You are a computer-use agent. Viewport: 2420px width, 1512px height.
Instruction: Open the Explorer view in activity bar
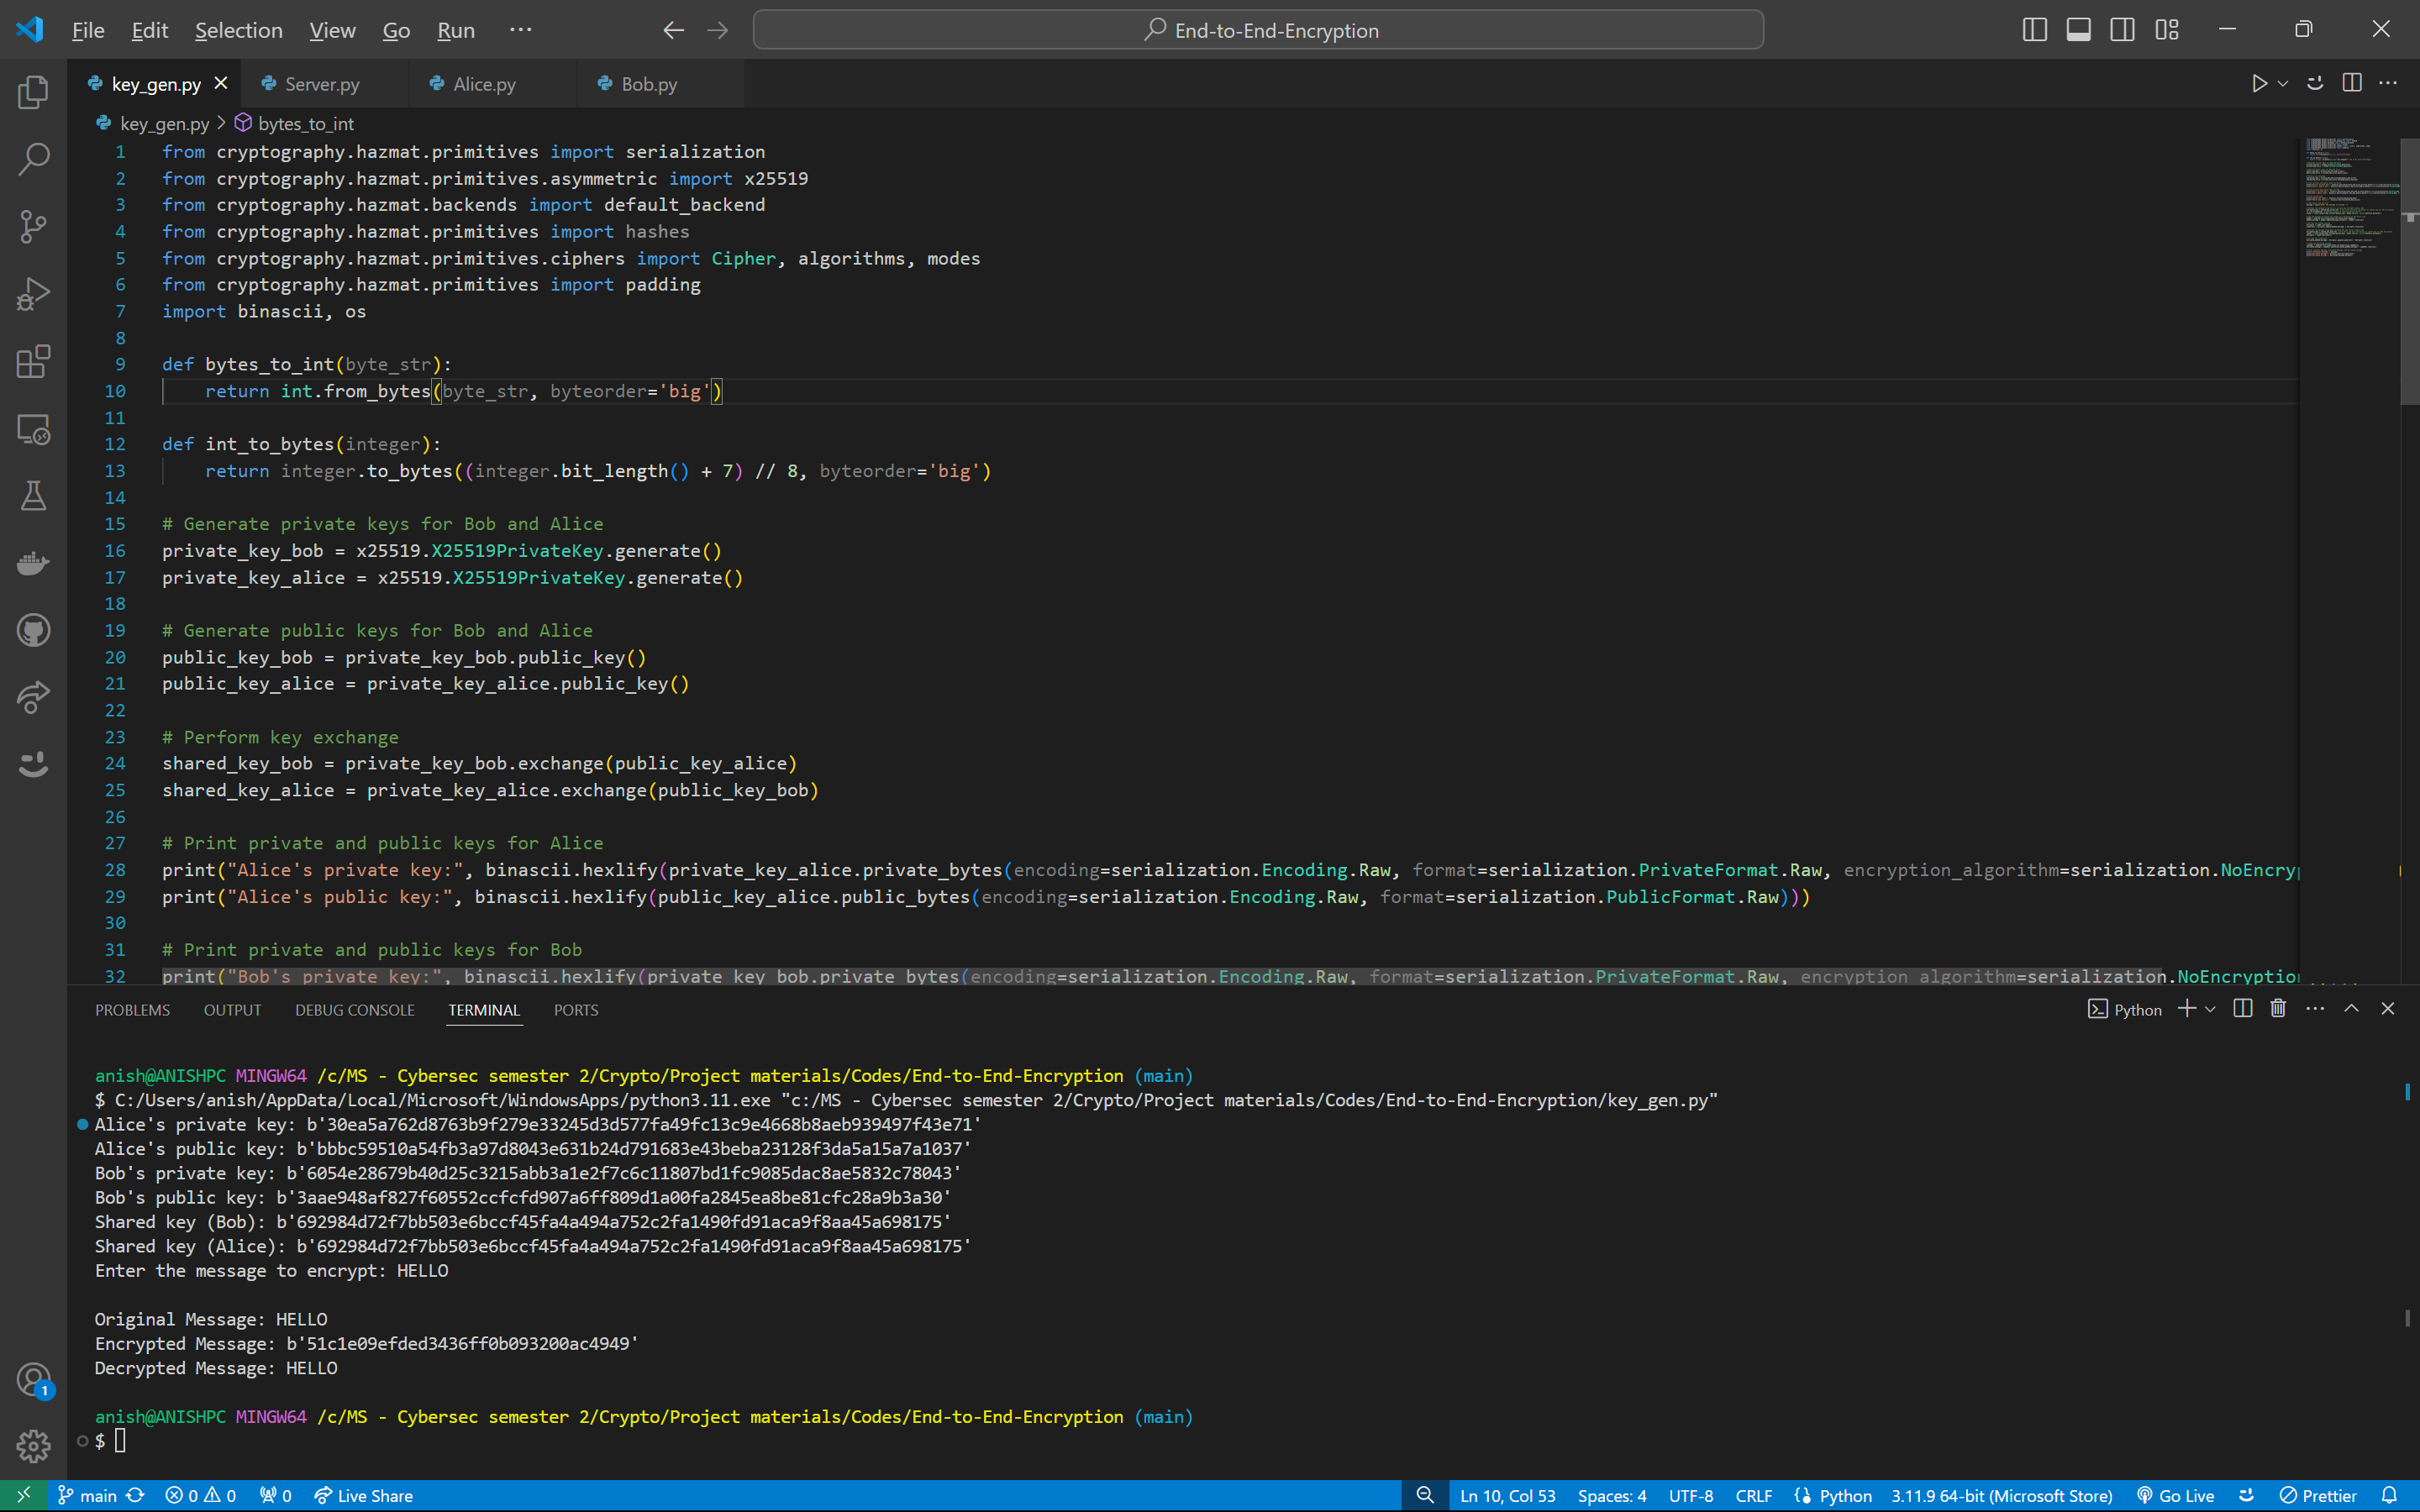(33, 92)
